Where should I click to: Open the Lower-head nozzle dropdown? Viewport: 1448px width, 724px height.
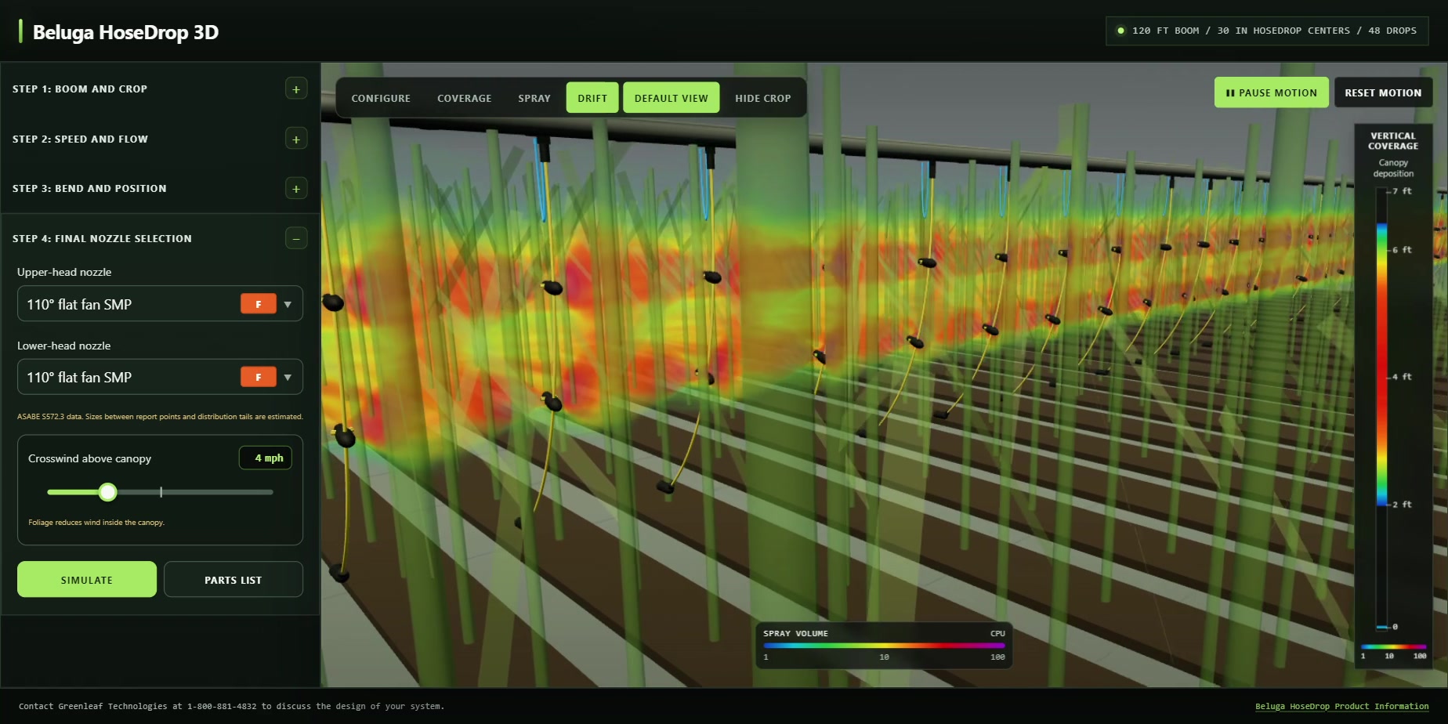(x=160, y=377)
